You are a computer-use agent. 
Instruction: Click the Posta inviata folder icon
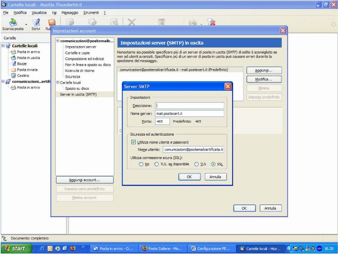[x=13, y=70]
